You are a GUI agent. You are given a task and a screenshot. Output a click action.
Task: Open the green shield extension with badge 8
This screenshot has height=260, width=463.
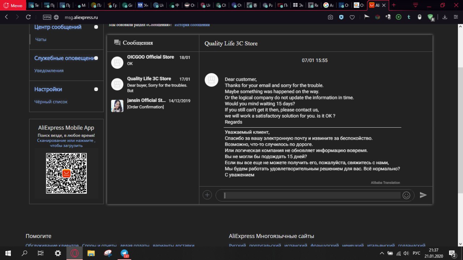click(x=430, y=17)
